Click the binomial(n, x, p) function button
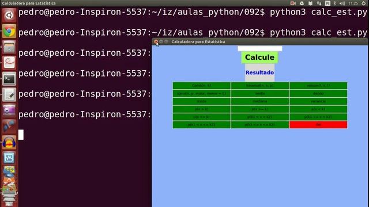 260,86
